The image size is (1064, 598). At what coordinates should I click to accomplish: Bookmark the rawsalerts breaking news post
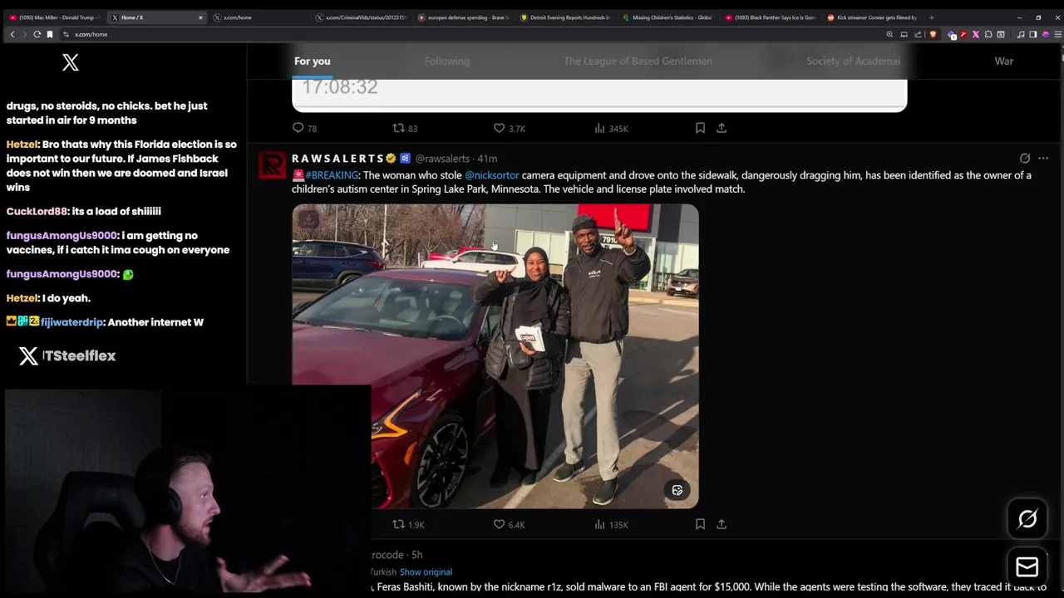pos(700,524)
